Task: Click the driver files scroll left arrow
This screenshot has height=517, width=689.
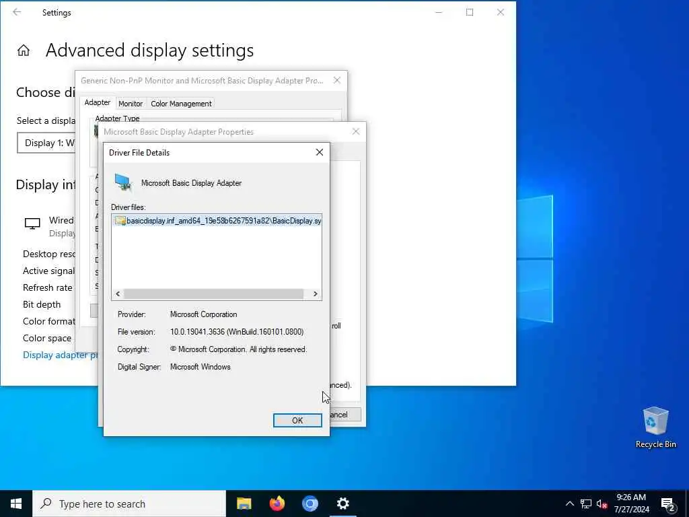Action: coord(118,294)
